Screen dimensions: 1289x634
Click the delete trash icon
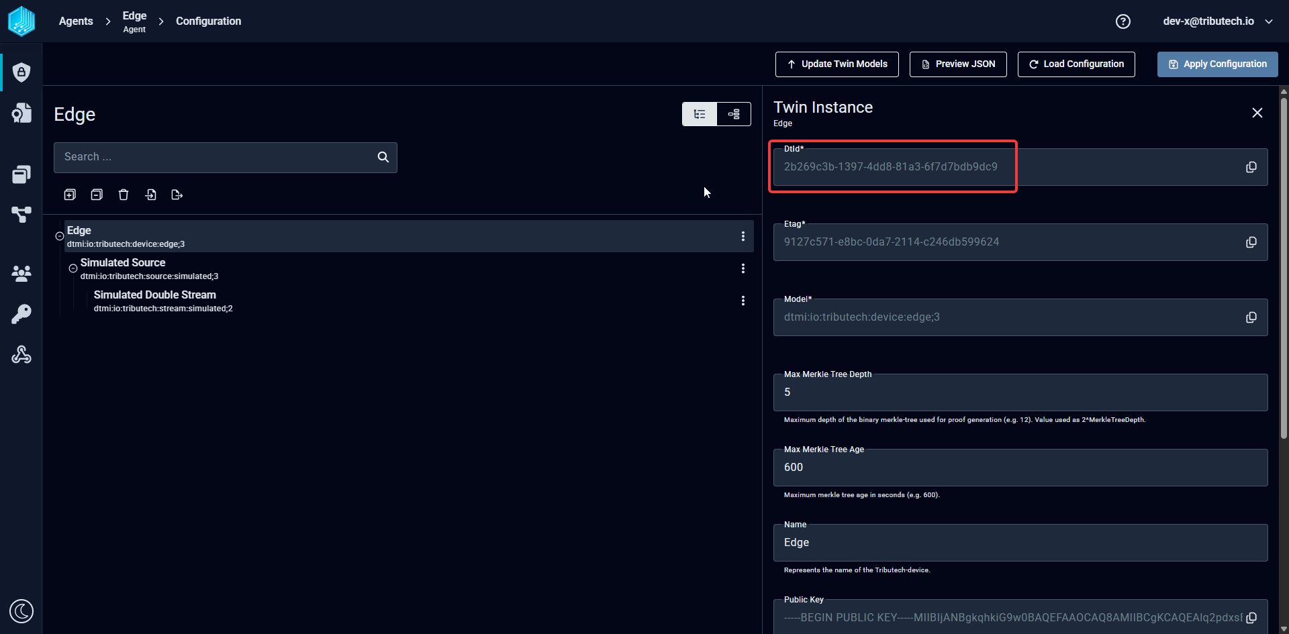click(124, 195)
